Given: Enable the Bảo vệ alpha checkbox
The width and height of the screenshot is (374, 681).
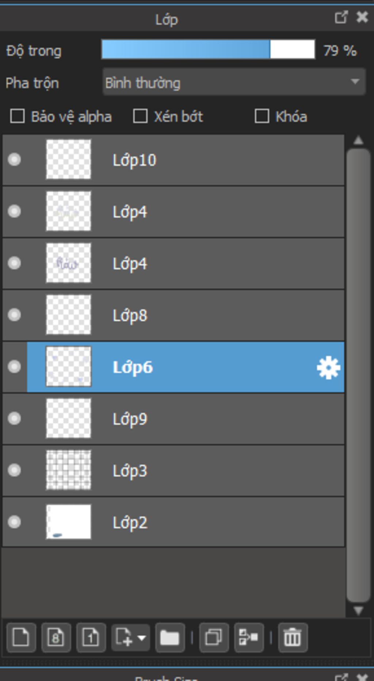Looking at the screenshot, I should pyautogui.click(x=18, y=117).
